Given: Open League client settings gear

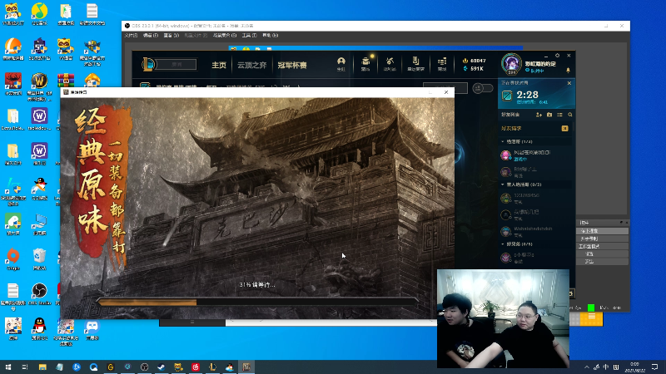Looking at the screenshot, I should pos(557,56).
